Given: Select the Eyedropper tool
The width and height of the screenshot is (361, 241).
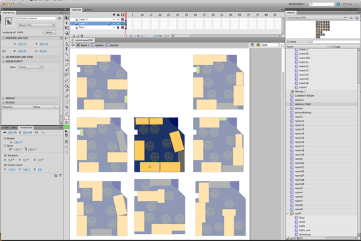Looking at the screenshot, I should click(x=66, y=91).
